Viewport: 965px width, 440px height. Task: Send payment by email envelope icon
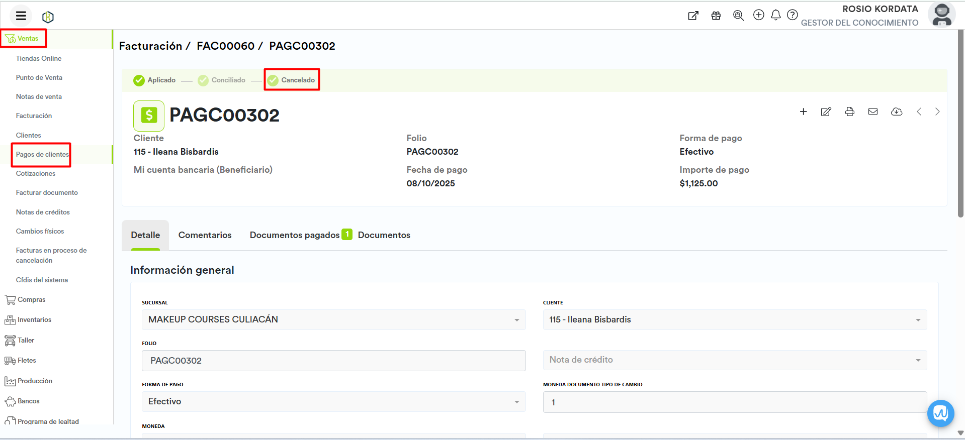pos(872,112)
